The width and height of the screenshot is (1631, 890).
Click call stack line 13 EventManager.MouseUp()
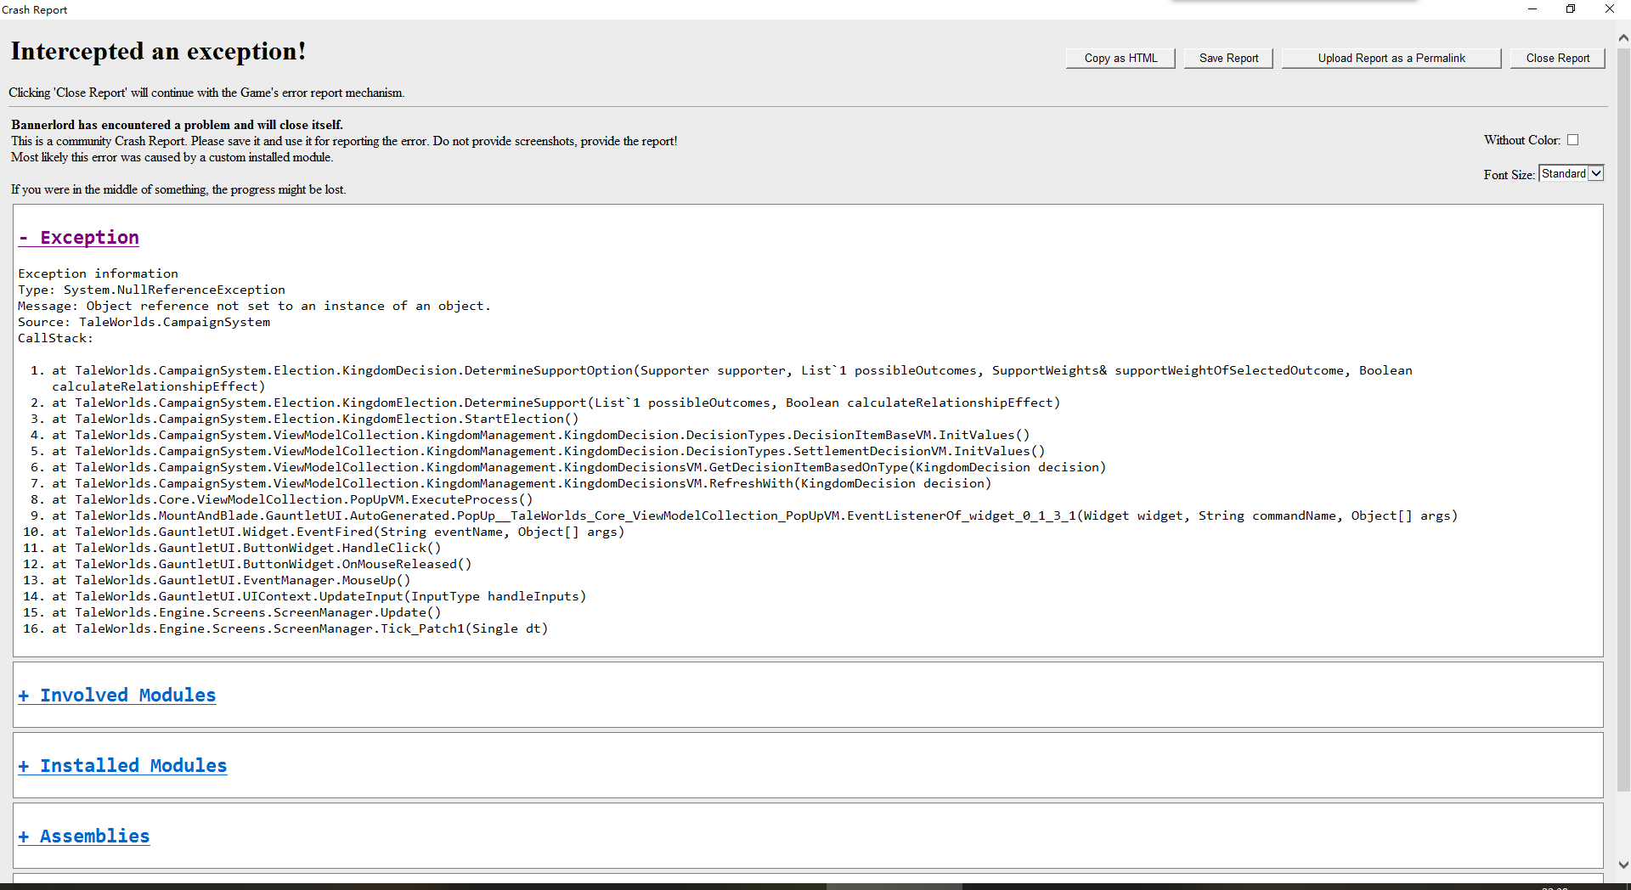click(x=231, y=580)
